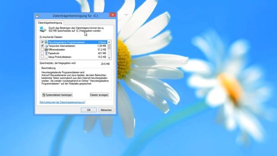Click Dateien anzeigen button
This screenshot has height=156, width=277.
(99, 95)
